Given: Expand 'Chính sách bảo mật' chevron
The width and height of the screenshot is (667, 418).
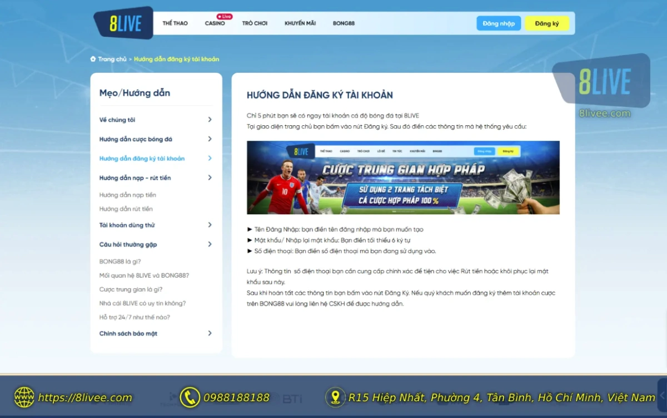Looking at the screenshot, I should point(210,333).
